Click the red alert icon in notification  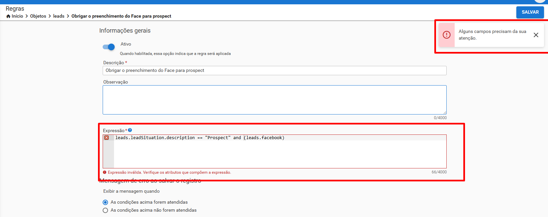tap(447, 35)
